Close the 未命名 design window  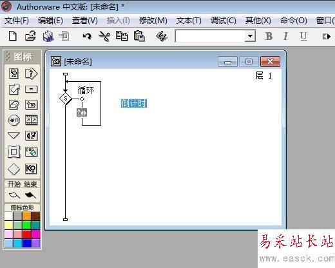(270, 62)
